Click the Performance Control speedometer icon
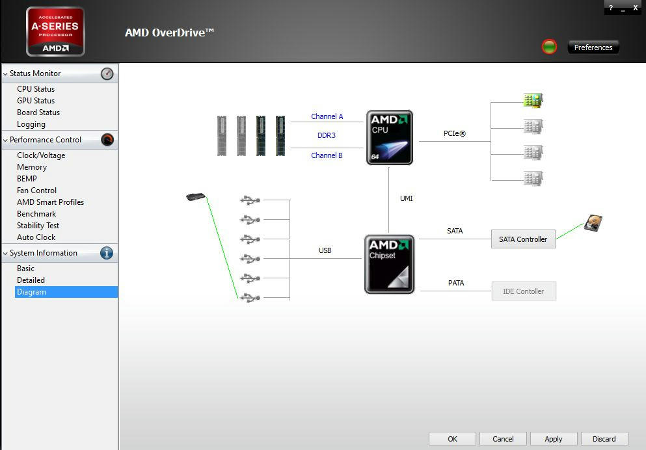The width and height of the screenshot is (646, 450). (107, 140)
